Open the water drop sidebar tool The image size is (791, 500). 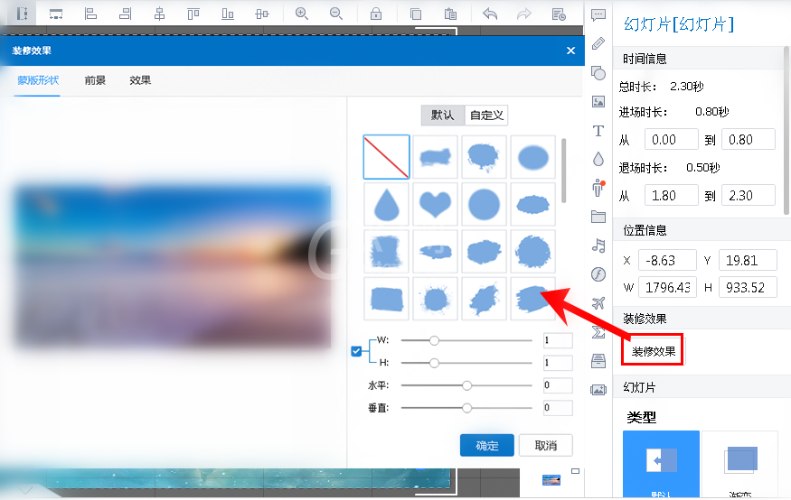coord(598,160)
